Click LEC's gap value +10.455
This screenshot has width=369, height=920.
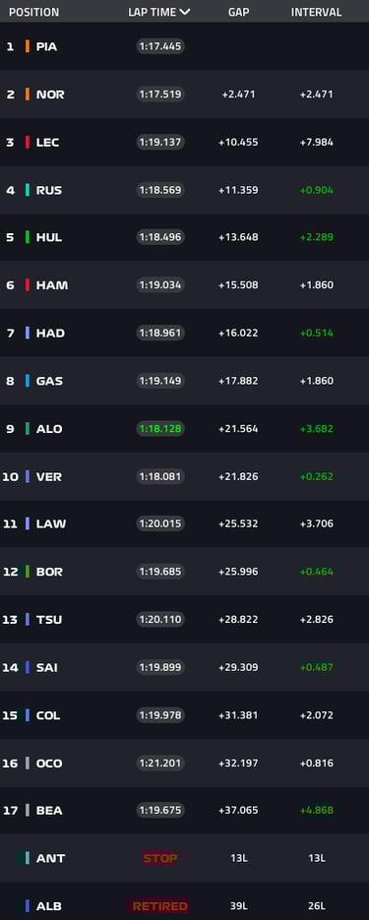[238, 142]
